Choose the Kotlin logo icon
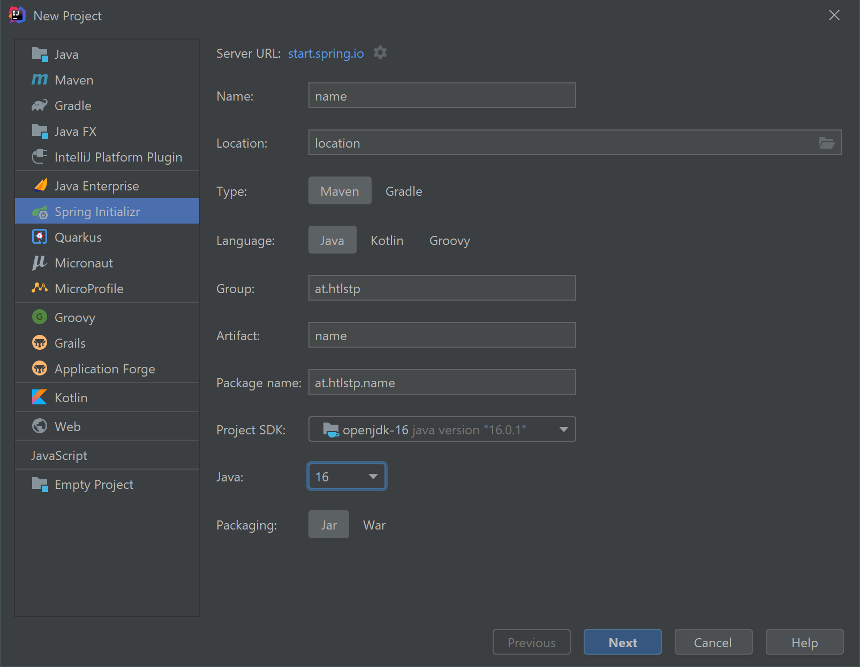 pyautogui.click(x=40, y=397)
